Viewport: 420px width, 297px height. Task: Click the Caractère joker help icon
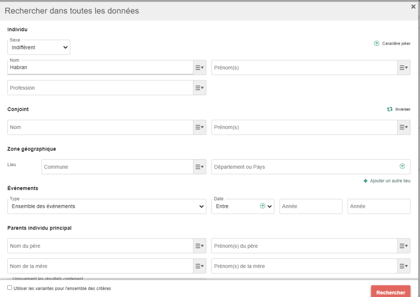coord(376,43)
